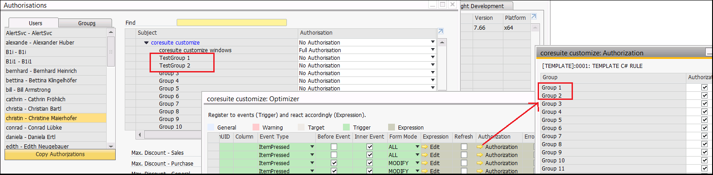Select coresuite customize windows subject row
The height and width of the screenshot is (175, 713).
pos(195,50)
